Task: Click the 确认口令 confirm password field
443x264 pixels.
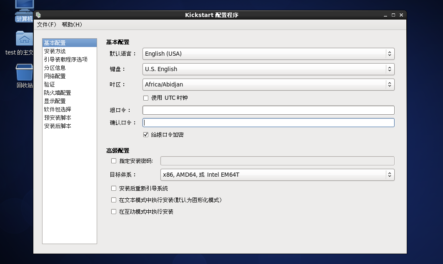Action: coord(268,123)
